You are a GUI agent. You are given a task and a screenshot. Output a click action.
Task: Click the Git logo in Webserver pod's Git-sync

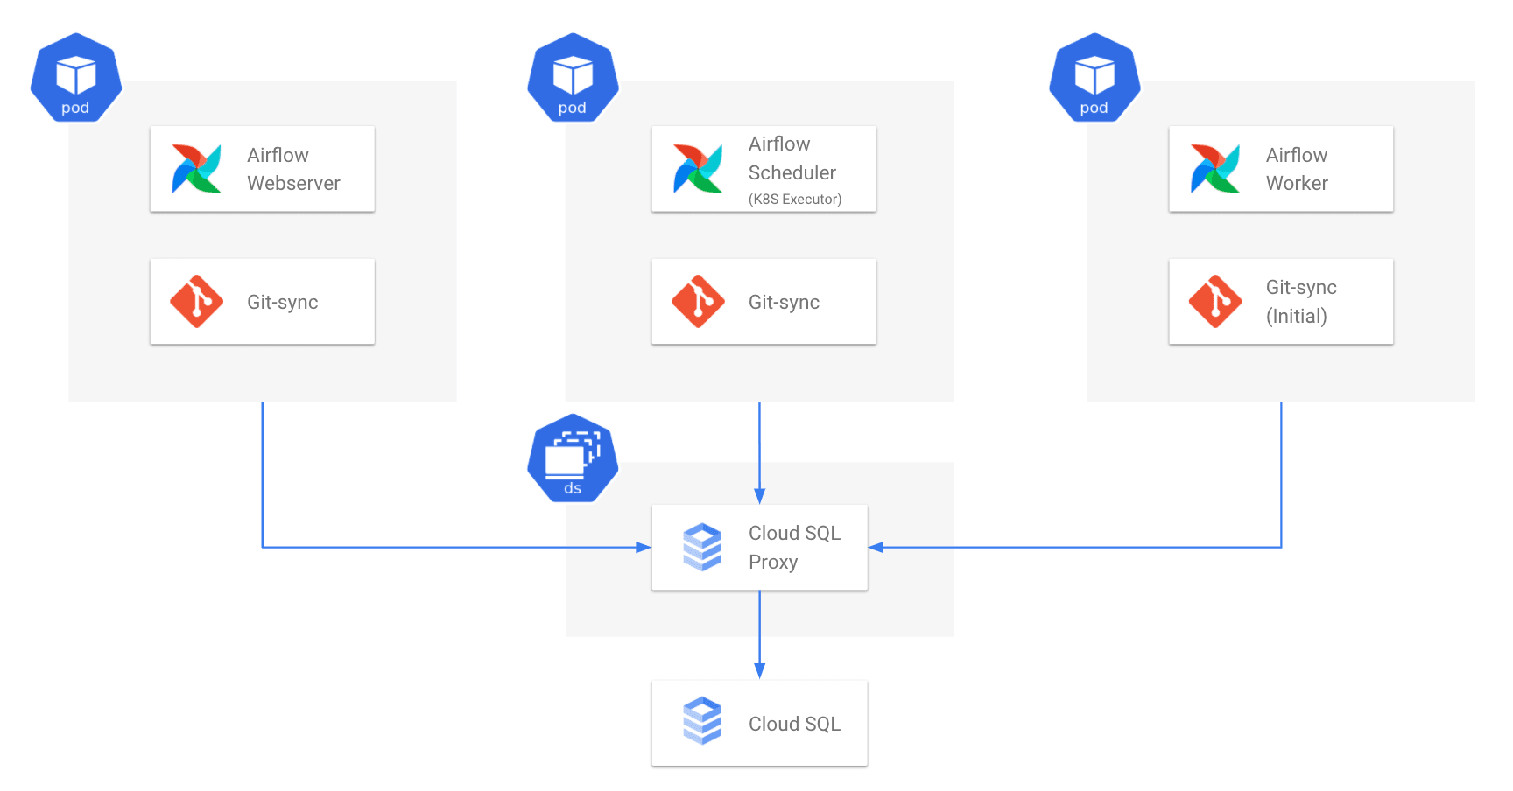(197, 302)
